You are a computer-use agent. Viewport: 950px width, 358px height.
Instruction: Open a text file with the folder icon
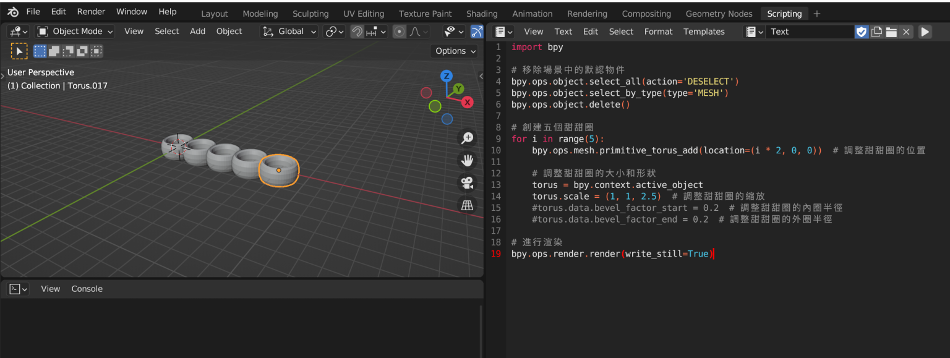(891, 32)
